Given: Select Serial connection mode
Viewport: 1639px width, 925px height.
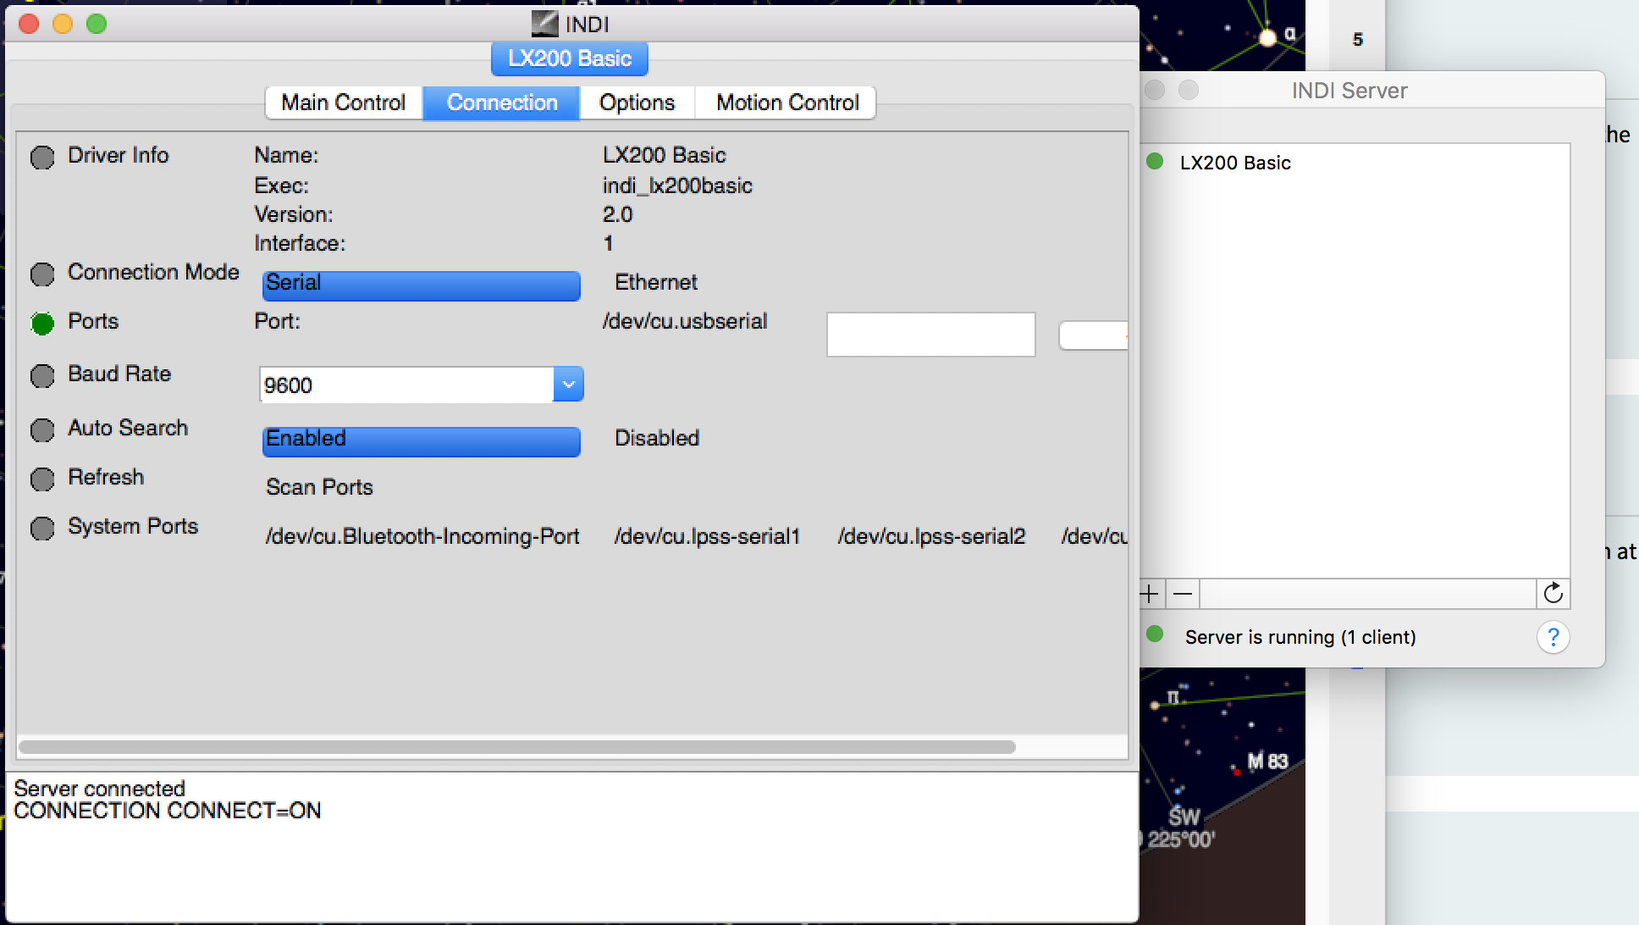Looking at the screenshot, I should click(x=422, y=285).
